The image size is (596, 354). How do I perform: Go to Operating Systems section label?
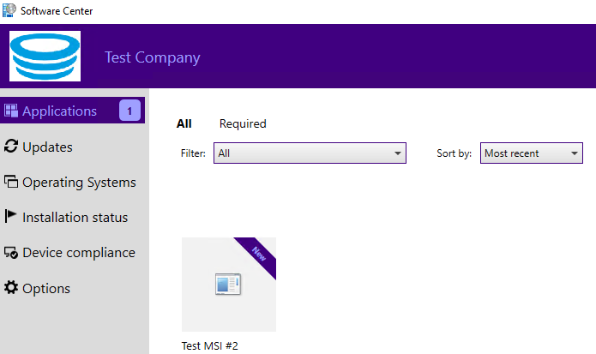coord(79,182)
